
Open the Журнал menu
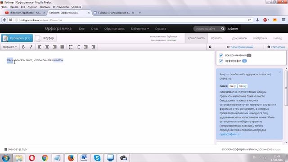32,7
